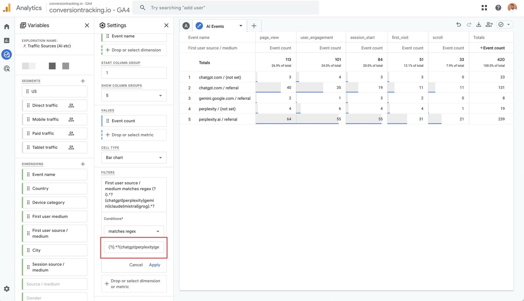Share the exploration with users

coord(489,24)
